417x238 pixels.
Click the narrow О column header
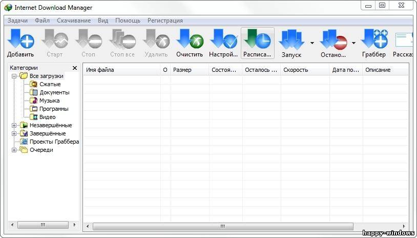coord(165,70)
